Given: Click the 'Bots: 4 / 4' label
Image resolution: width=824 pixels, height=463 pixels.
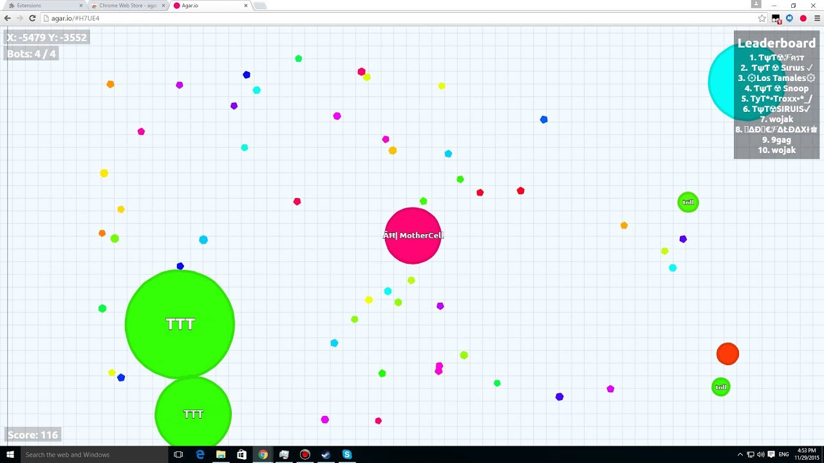Looking at the screenshot, I should tap(32, 54).
